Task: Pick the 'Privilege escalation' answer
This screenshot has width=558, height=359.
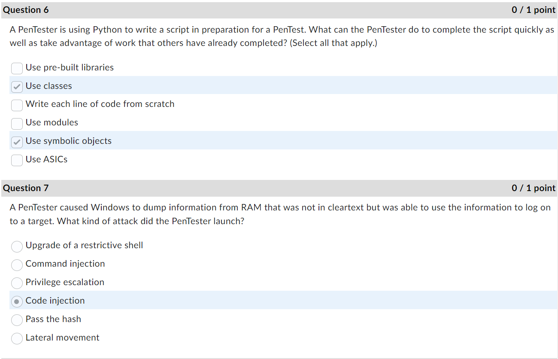Action: click(17, 283)
